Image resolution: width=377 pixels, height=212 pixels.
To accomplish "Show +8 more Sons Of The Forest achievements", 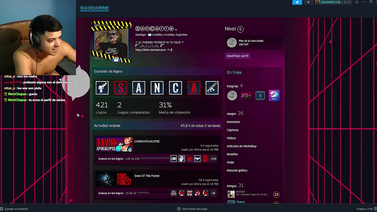I will pos(213,193).
